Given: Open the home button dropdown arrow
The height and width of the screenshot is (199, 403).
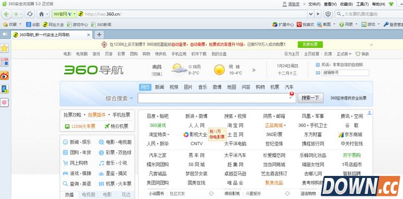Looking at the screenshot, I should point(47,14).
